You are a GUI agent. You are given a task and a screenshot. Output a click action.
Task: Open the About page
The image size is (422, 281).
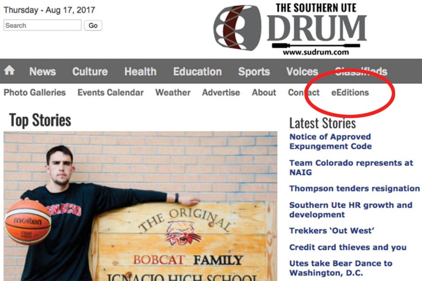264,93
